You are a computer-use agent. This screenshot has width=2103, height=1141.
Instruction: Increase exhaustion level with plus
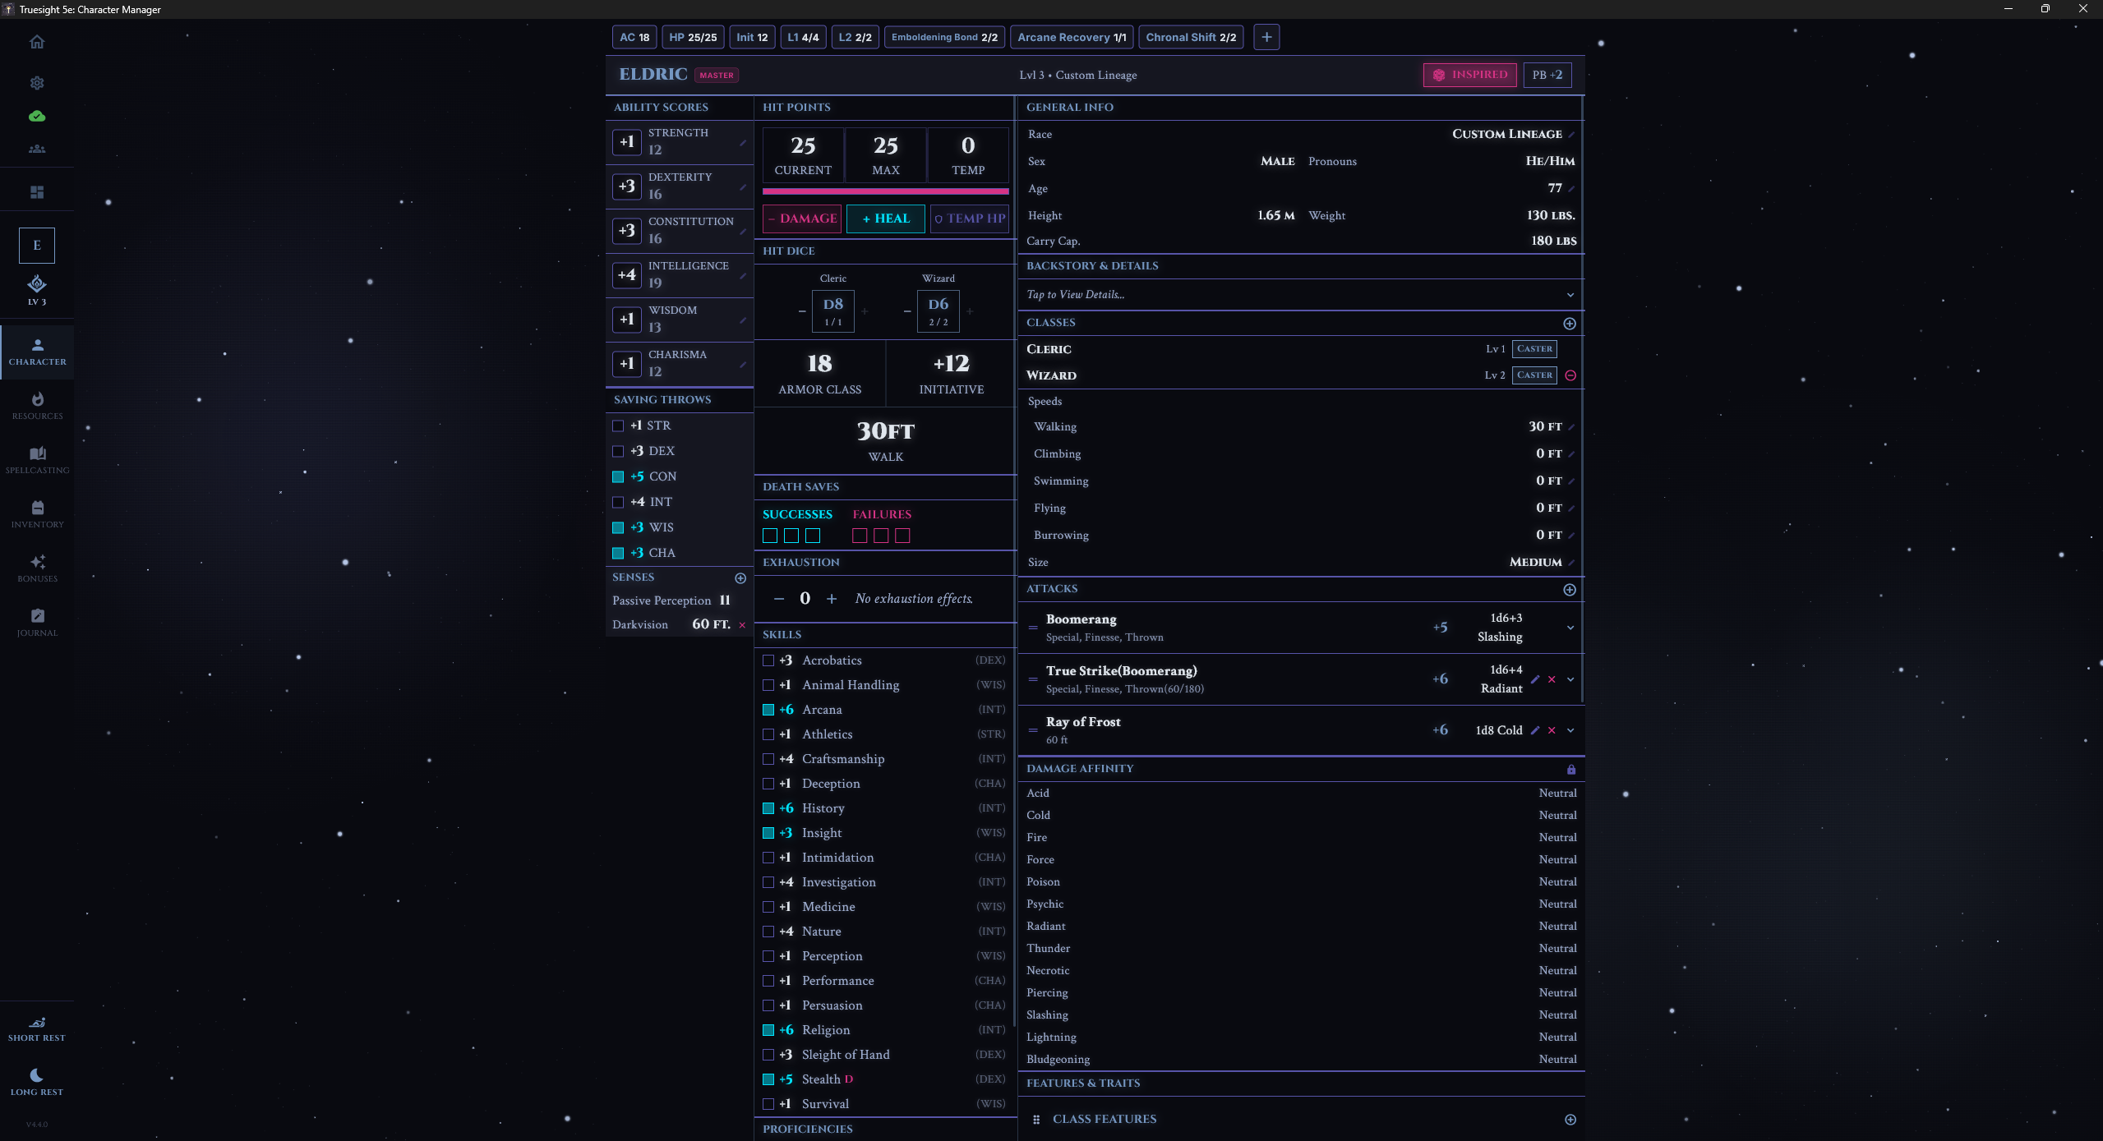click(832, 599)
